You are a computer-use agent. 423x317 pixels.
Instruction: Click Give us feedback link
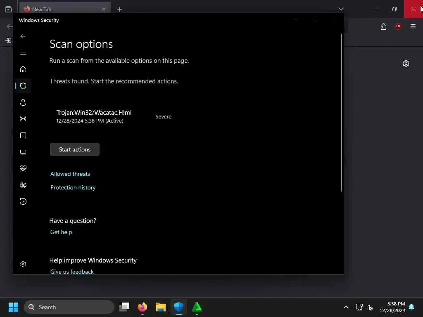click(72, 272)
